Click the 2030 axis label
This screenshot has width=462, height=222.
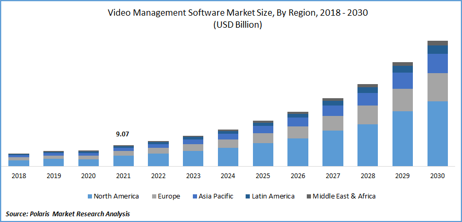[437, 176]
